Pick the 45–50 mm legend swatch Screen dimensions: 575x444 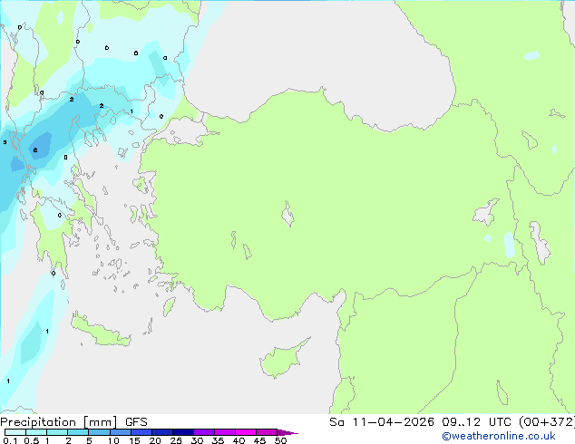(x=267, y=432)
